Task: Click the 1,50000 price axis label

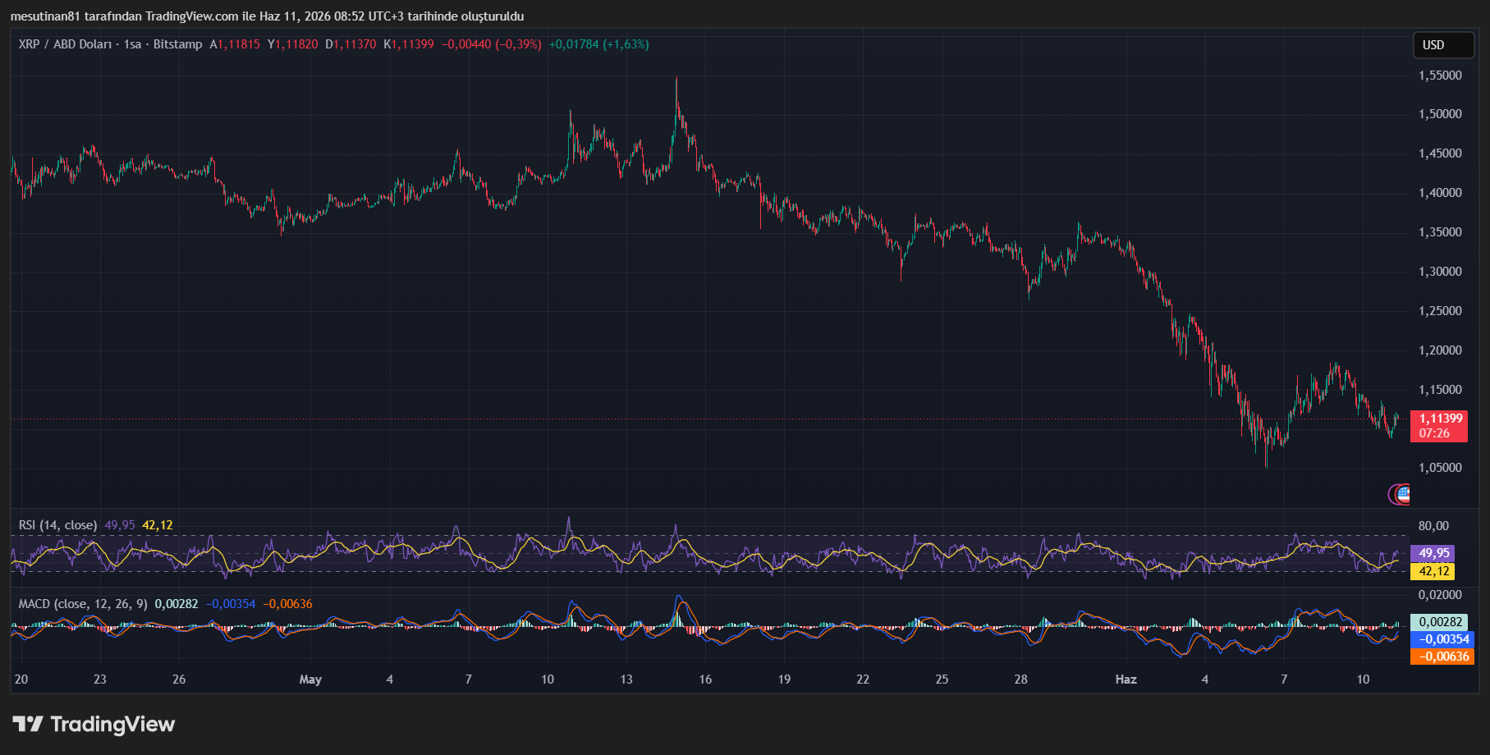Action: [x=1440, y=114]
